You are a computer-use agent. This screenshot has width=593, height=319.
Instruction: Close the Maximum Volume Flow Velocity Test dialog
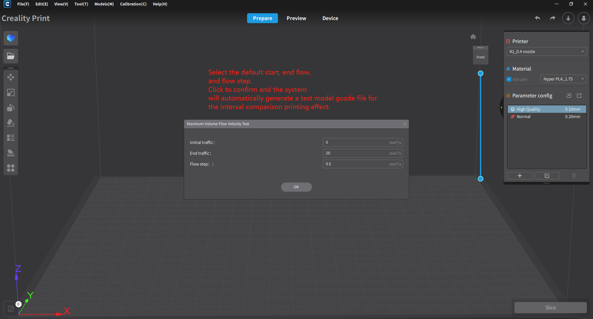tap(405, 124)
